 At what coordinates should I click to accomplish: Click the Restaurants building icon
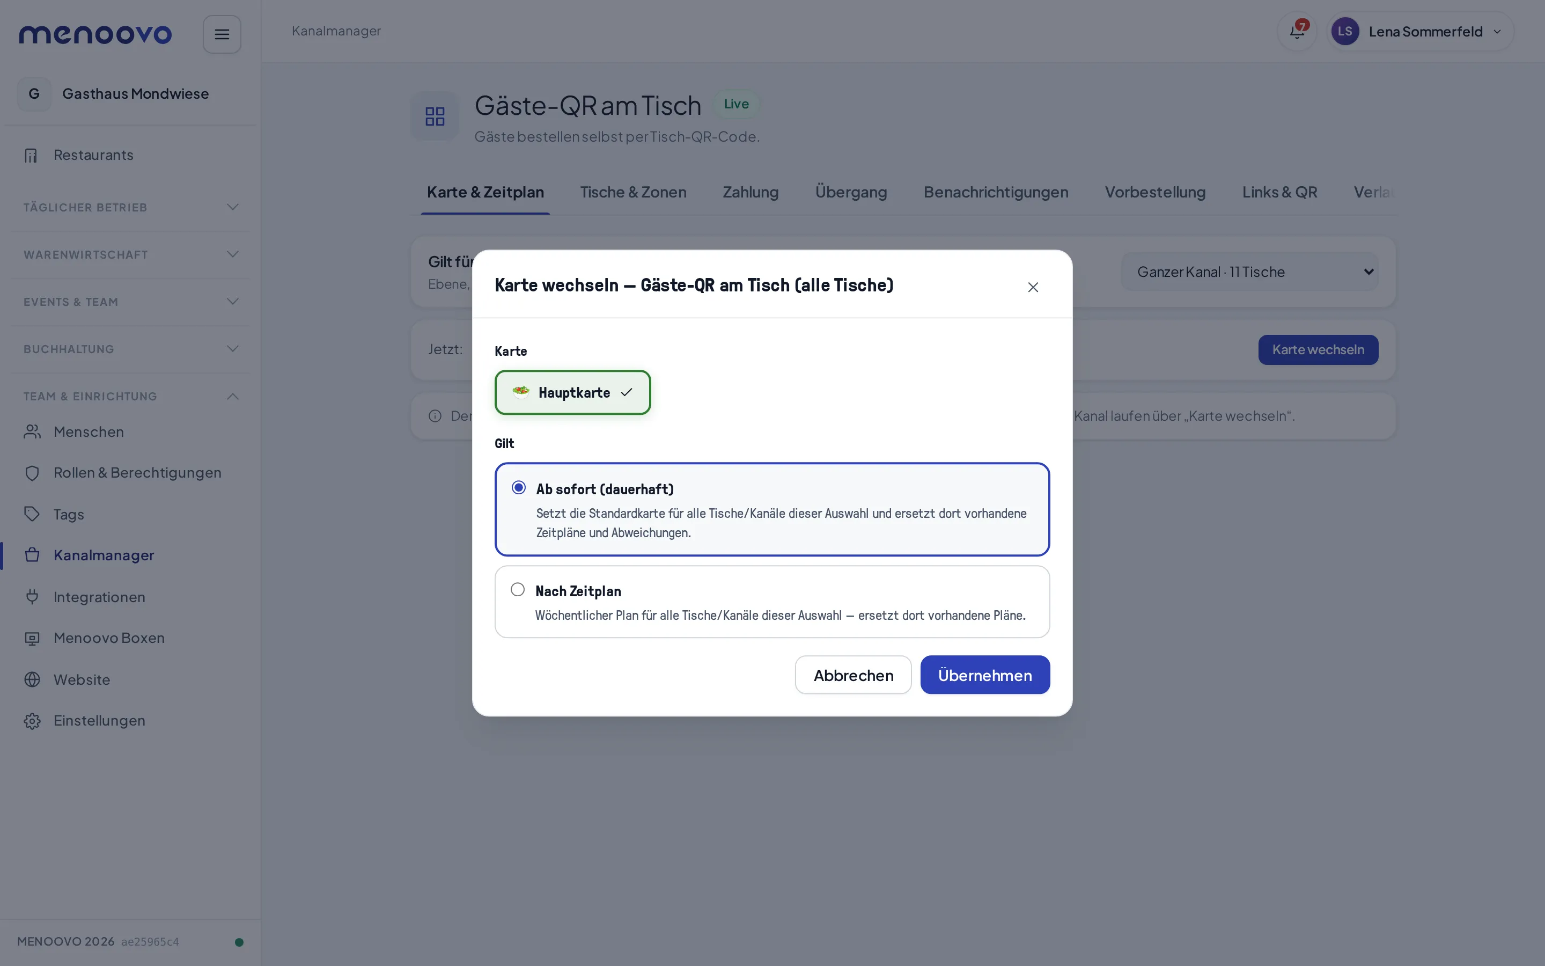coord(31,155)
